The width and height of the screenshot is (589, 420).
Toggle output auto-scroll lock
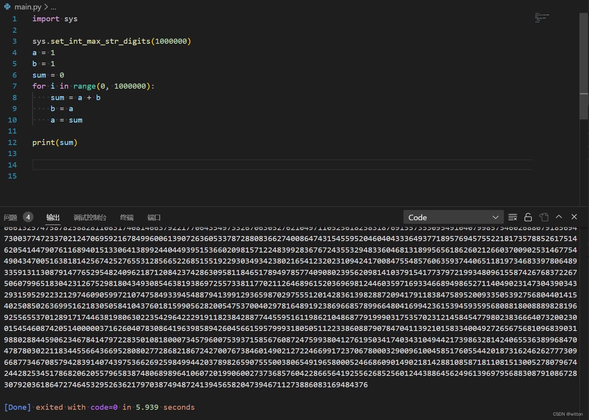pyautogui.click(x=528, y=217)
